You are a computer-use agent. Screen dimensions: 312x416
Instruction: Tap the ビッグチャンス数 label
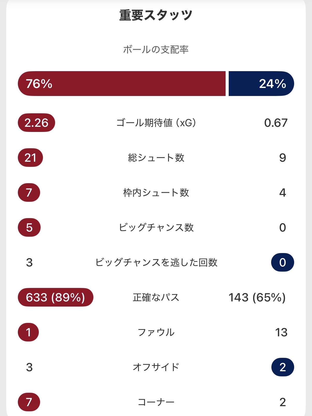click(156, 227)
